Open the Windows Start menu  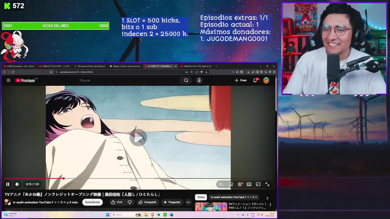[108, 215]
